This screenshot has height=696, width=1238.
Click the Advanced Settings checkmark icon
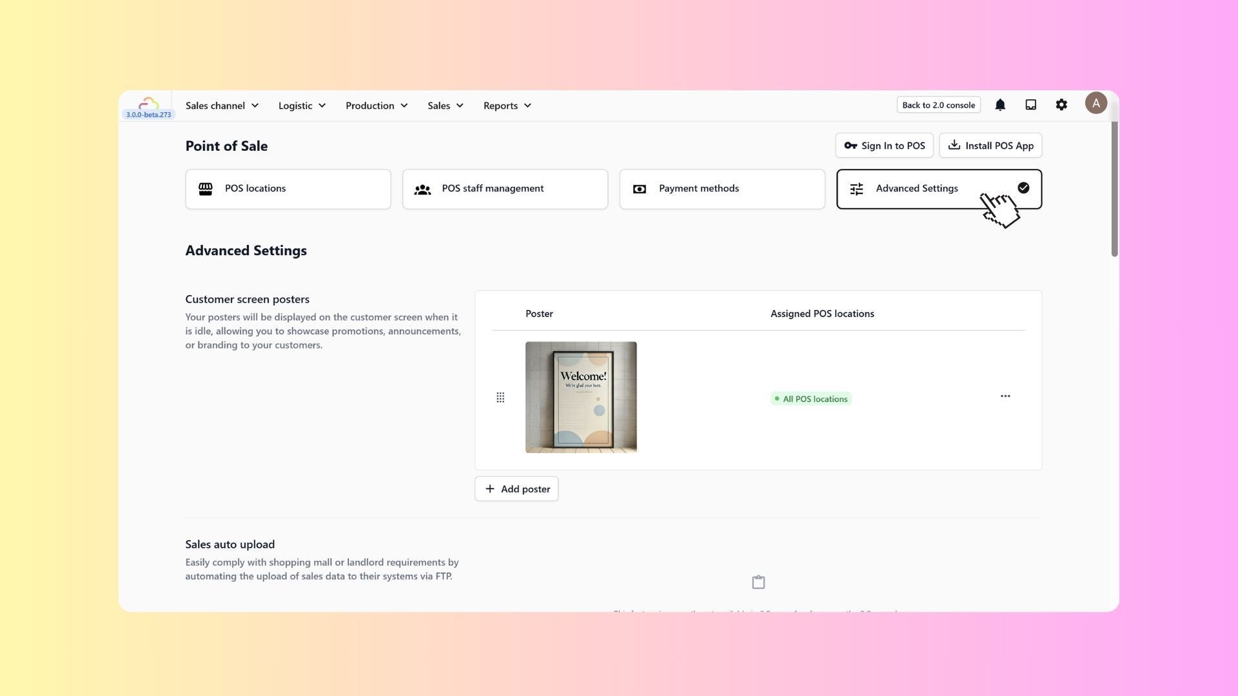point(1023,188)
